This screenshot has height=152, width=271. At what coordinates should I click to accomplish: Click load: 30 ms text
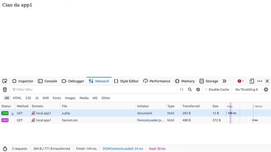157,149
